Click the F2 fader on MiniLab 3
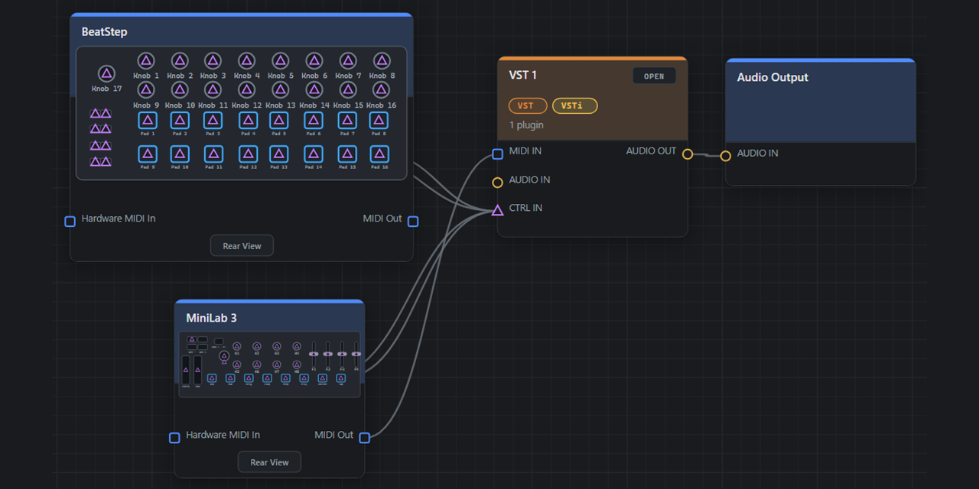Viewport: 979px width, 489px height. point(328,354)
